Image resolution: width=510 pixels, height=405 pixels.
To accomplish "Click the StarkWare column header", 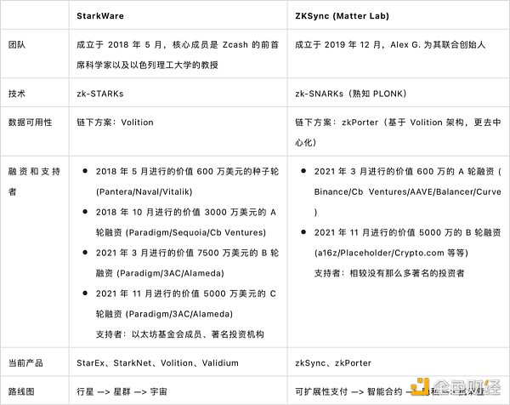I will click(100, 16).
